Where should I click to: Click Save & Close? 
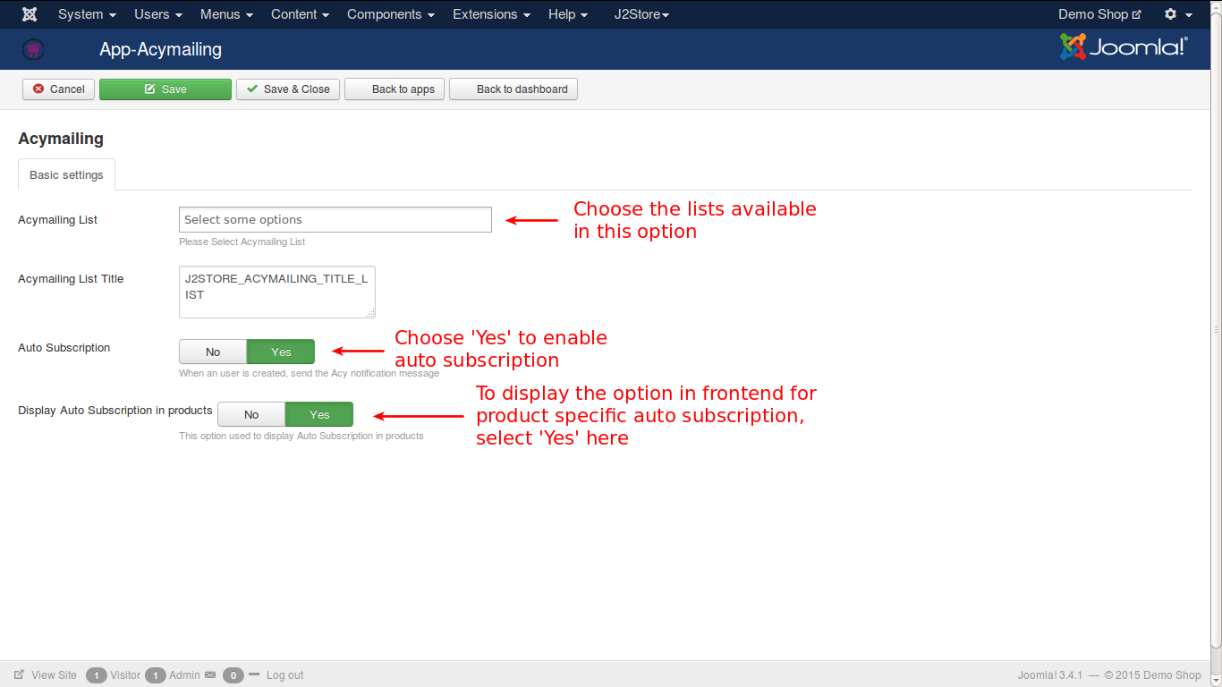(288, 89)
